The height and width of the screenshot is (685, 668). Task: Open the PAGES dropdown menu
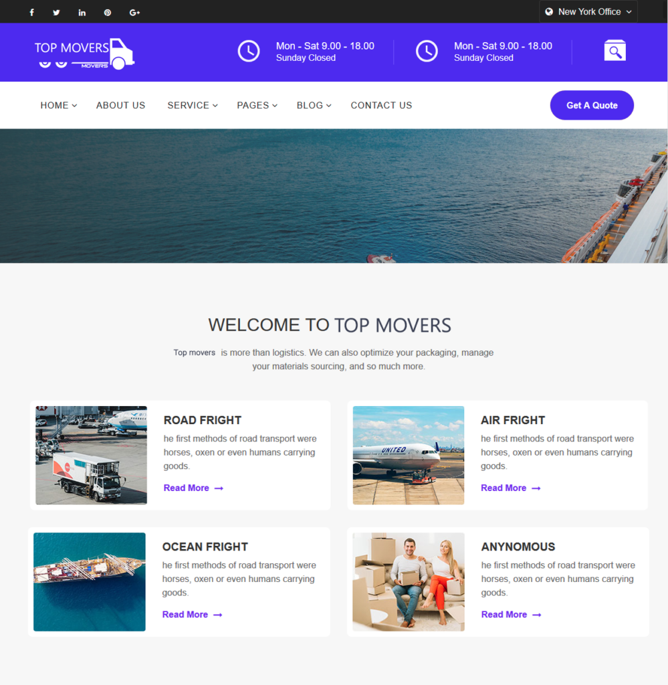[x=257, y=105]
